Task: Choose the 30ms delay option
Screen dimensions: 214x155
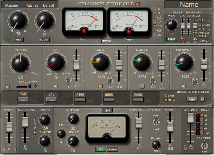Action: [x=200, y=29]
